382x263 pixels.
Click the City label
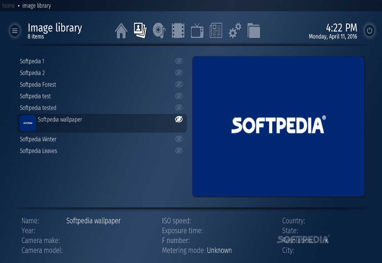point(288,250)
